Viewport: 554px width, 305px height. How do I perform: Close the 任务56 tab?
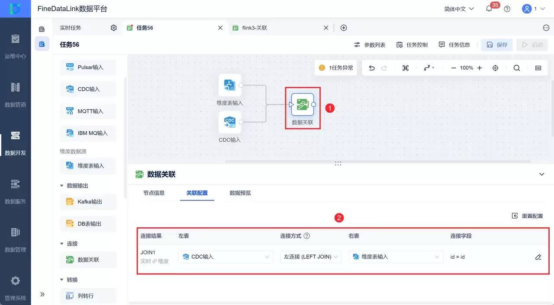220,28
